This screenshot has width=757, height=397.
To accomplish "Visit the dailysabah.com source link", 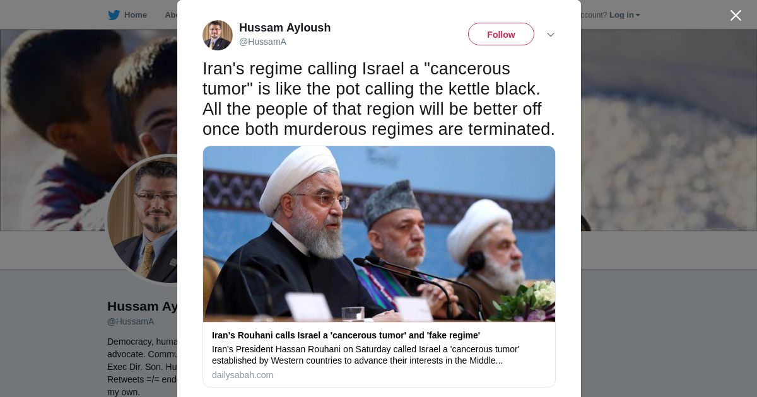I will click(242, 375).
